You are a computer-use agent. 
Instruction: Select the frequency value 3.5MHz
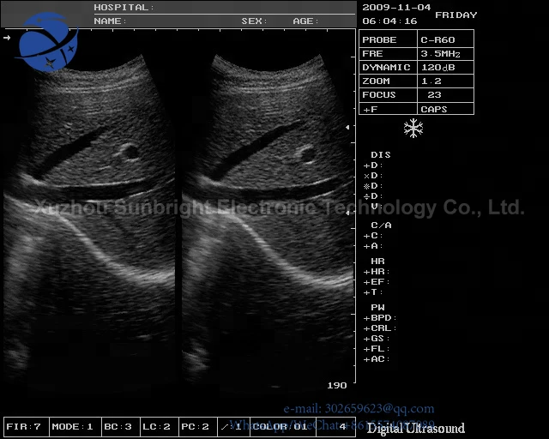click(x=446, y=53)
